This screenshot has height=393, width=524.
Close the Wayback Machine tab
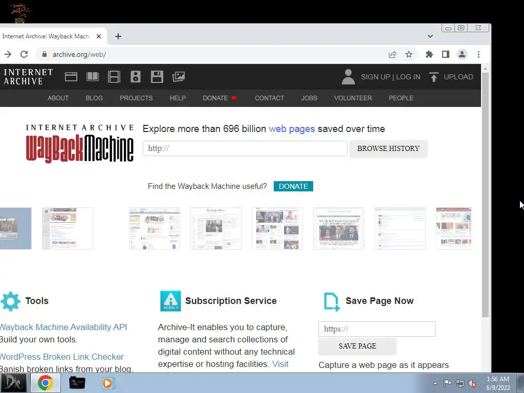click(99, 36)
